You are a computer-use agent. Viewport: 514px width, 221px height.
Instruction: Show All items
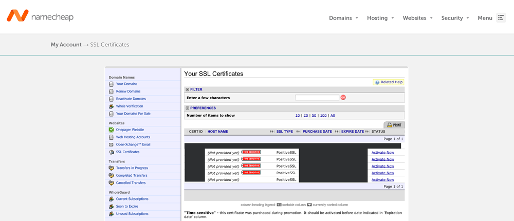tap(333, 116)
